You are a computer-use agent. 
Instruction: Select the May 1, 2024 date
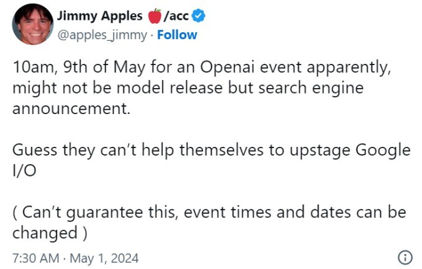click(x=104, y=258)
